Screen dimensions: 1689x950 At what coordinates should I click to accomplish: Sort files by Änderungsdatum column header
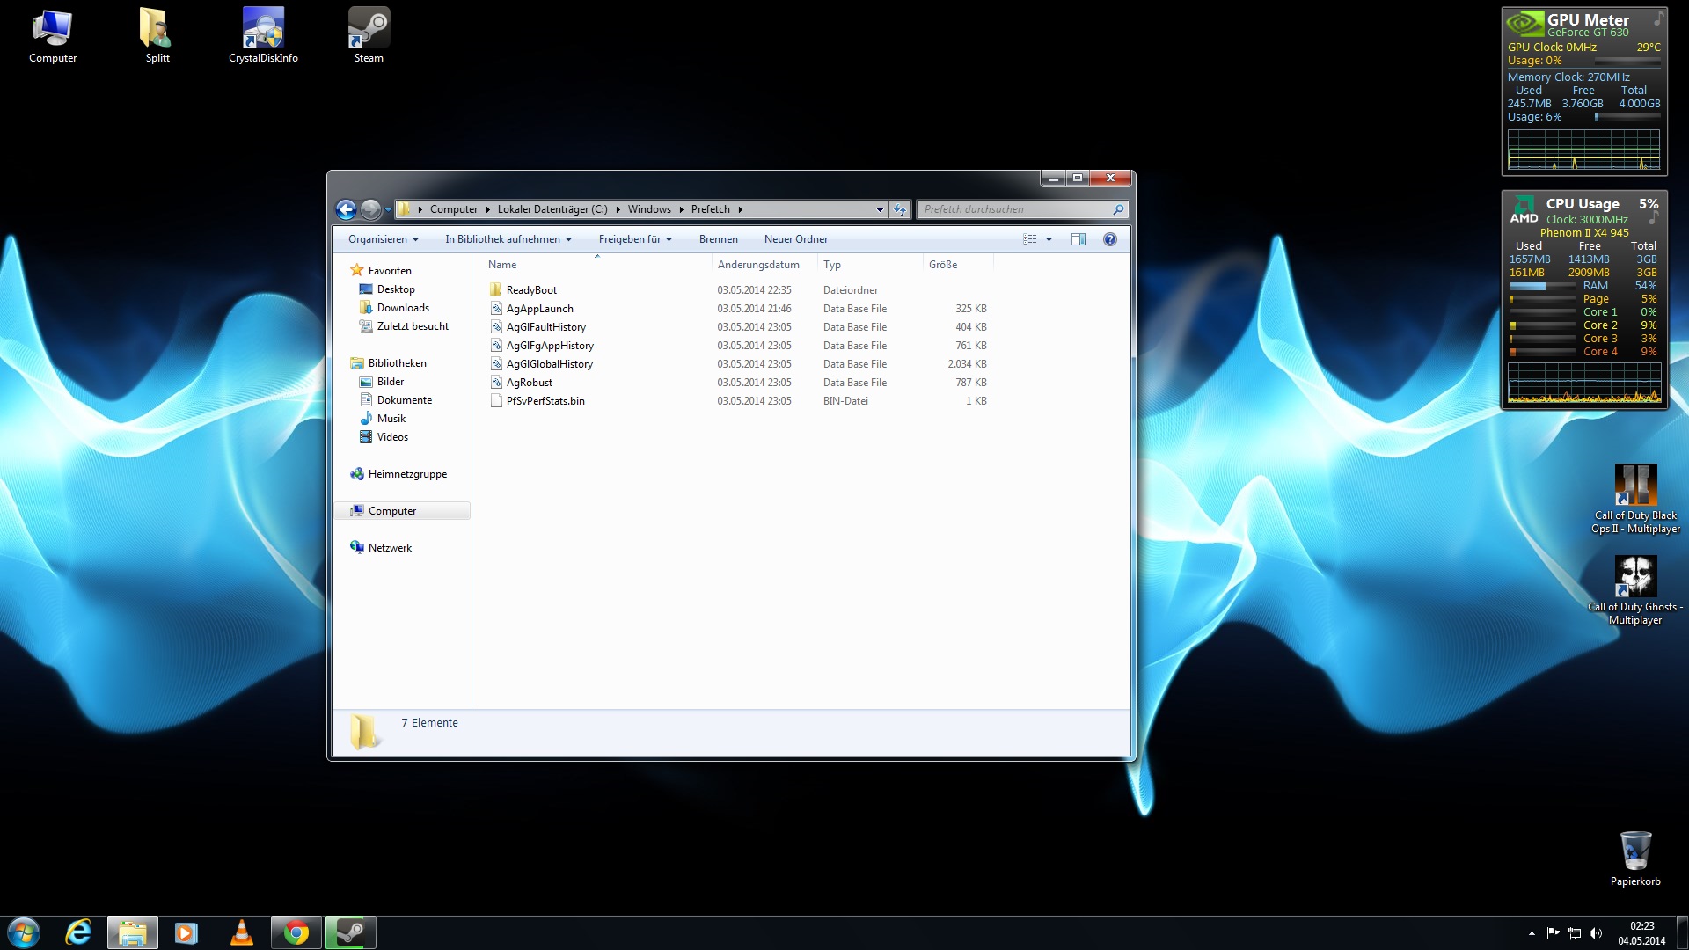[x=758, y=265]
